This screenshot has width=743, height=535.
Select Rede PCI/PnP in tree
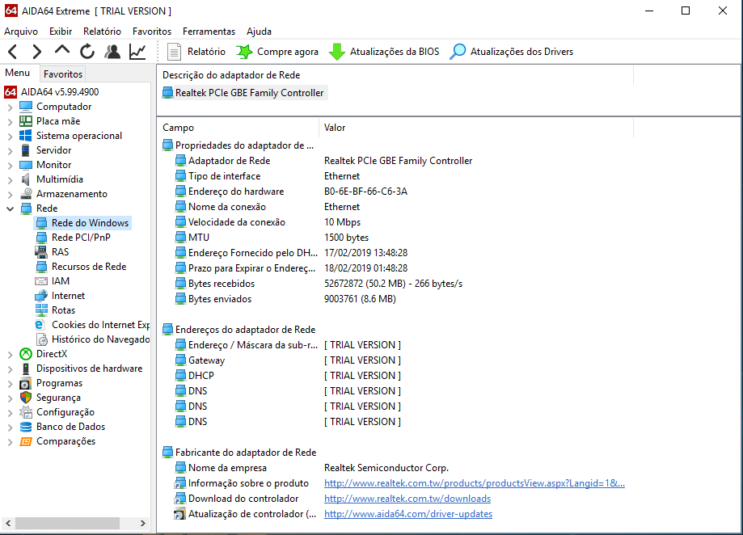click(81, 238)
